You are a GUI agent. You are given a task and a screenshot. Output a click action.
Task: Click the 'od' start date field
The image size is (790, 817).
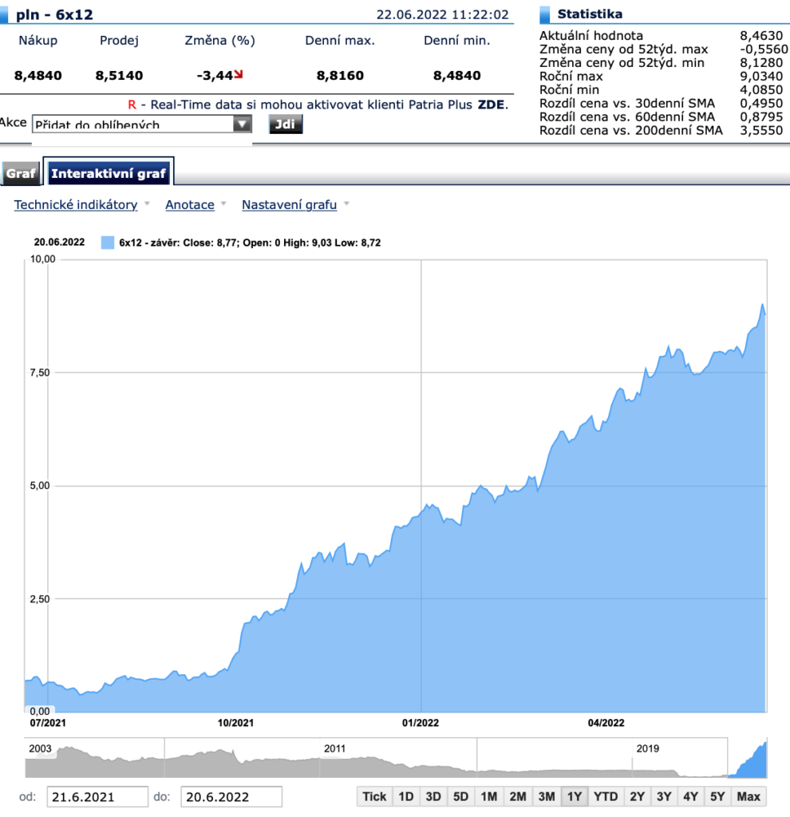(97, 797)
